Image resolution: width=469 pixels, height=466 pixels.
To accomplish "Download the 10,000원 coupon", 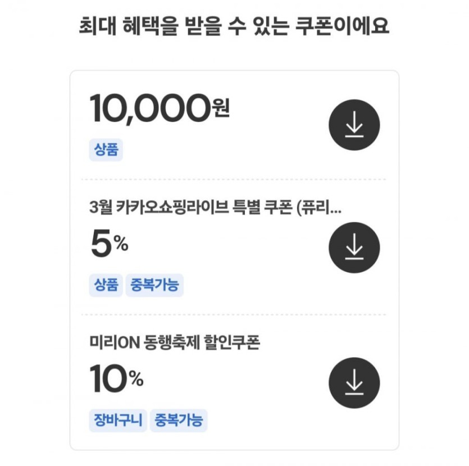I will point(354,125).
